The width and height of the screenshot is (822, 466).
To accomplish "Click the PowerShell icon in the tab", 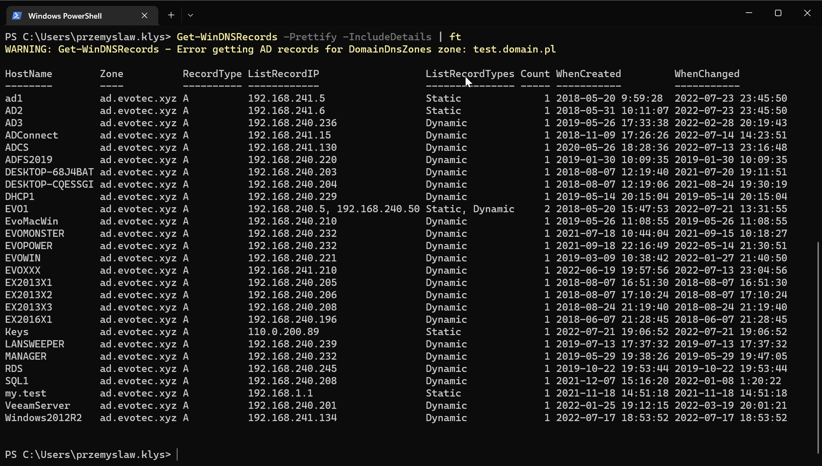I will pyautogui.click(x=17, y=15).
